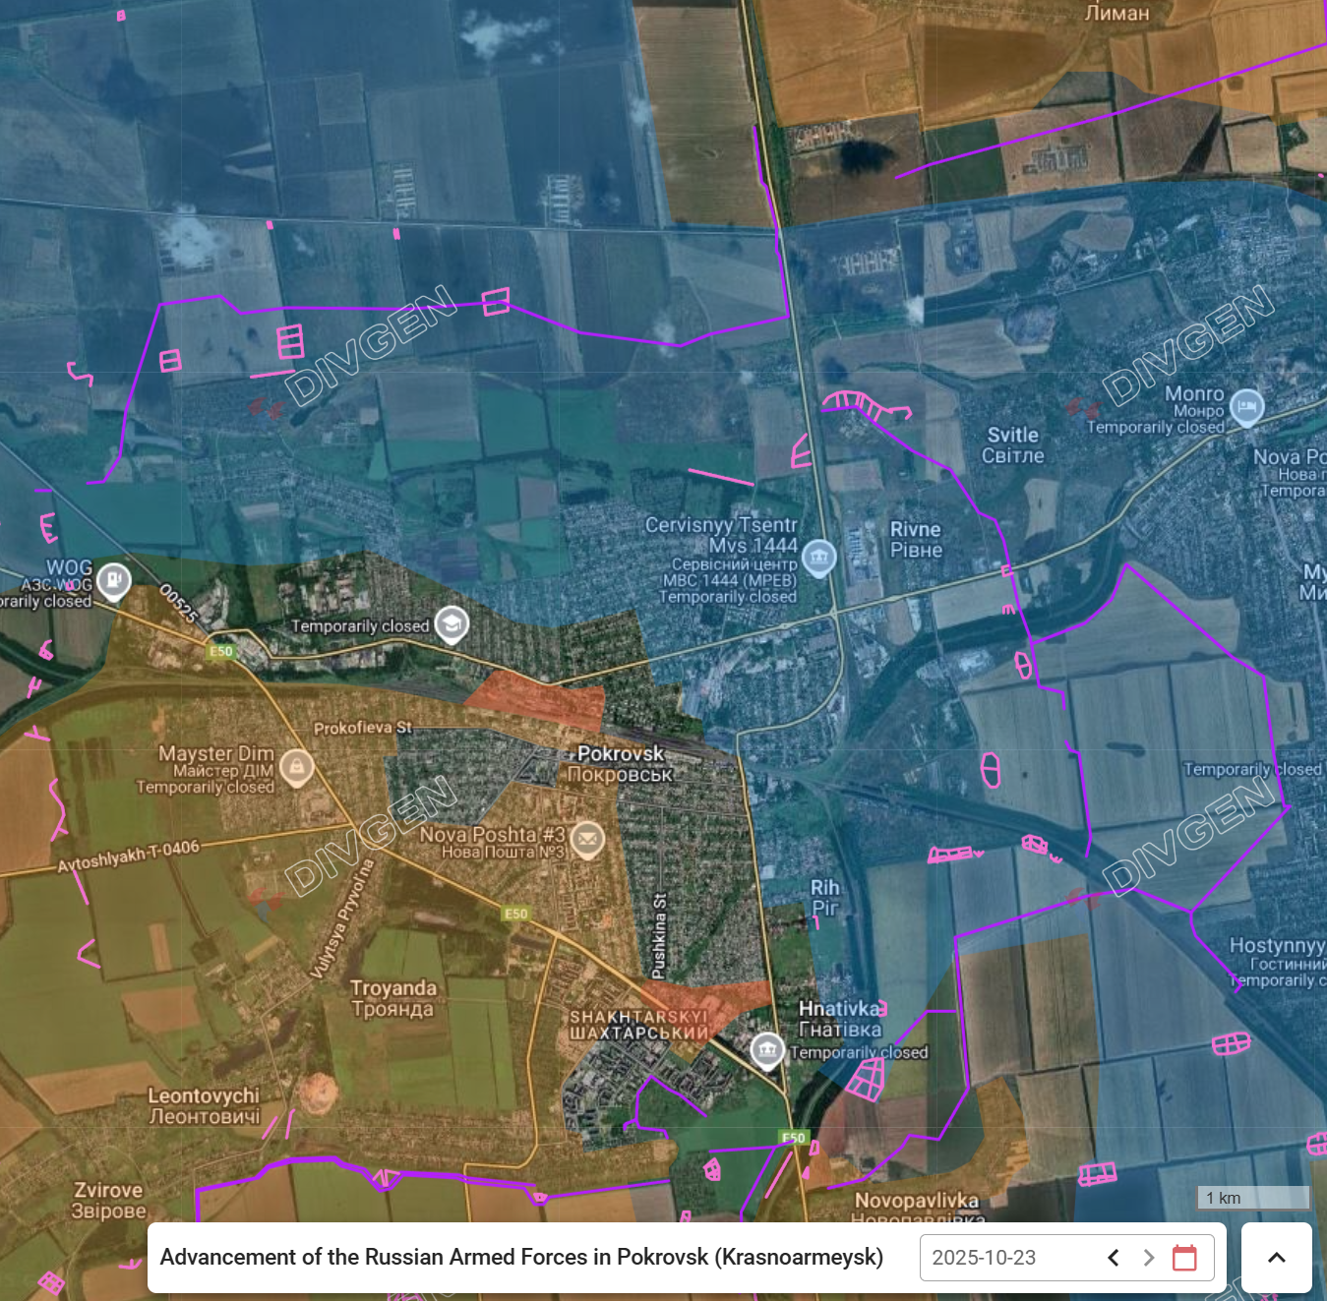The width and height of the screenshot is (1327, 1301).
Task: Click the Svitle village label
Action: tap(1013, 435)
